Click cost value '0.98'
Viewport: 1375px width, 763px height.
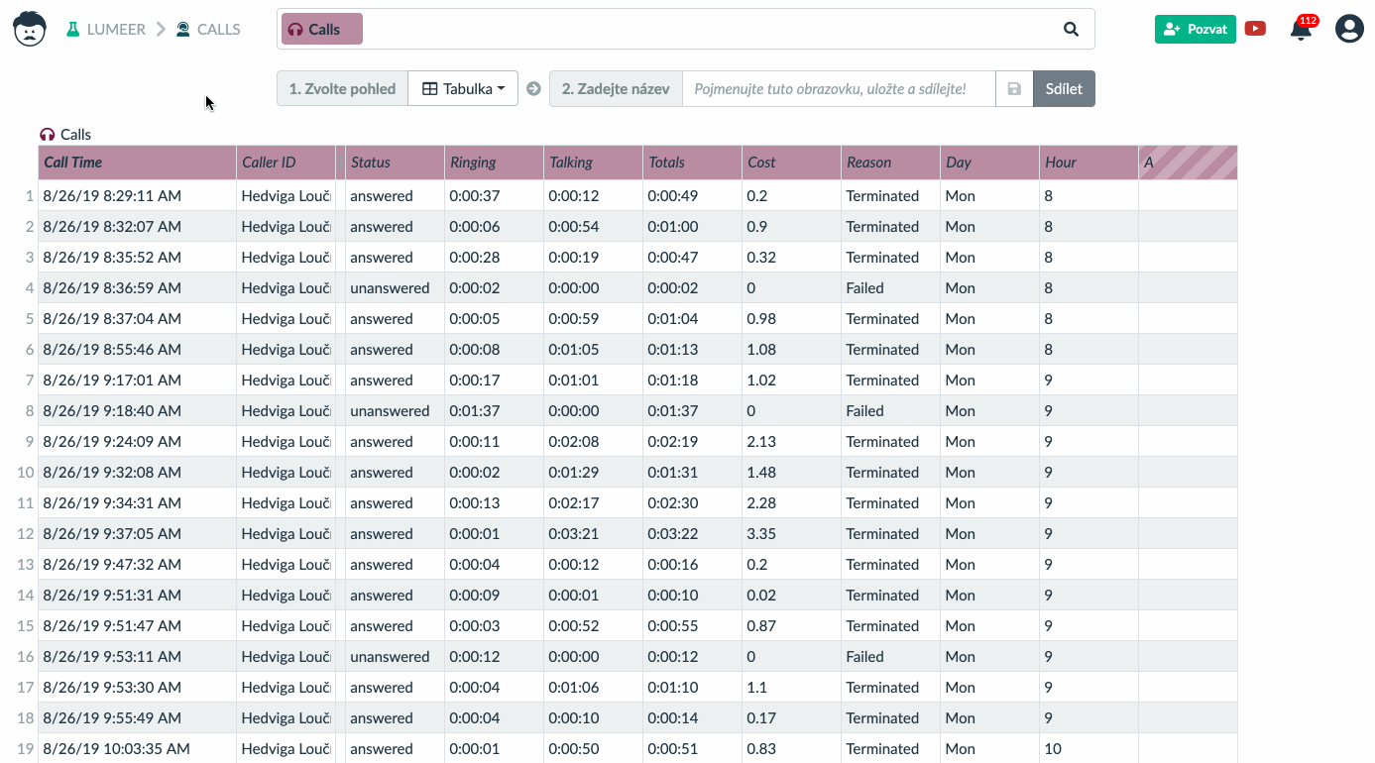pyautogui.click(x=791, y=319)
